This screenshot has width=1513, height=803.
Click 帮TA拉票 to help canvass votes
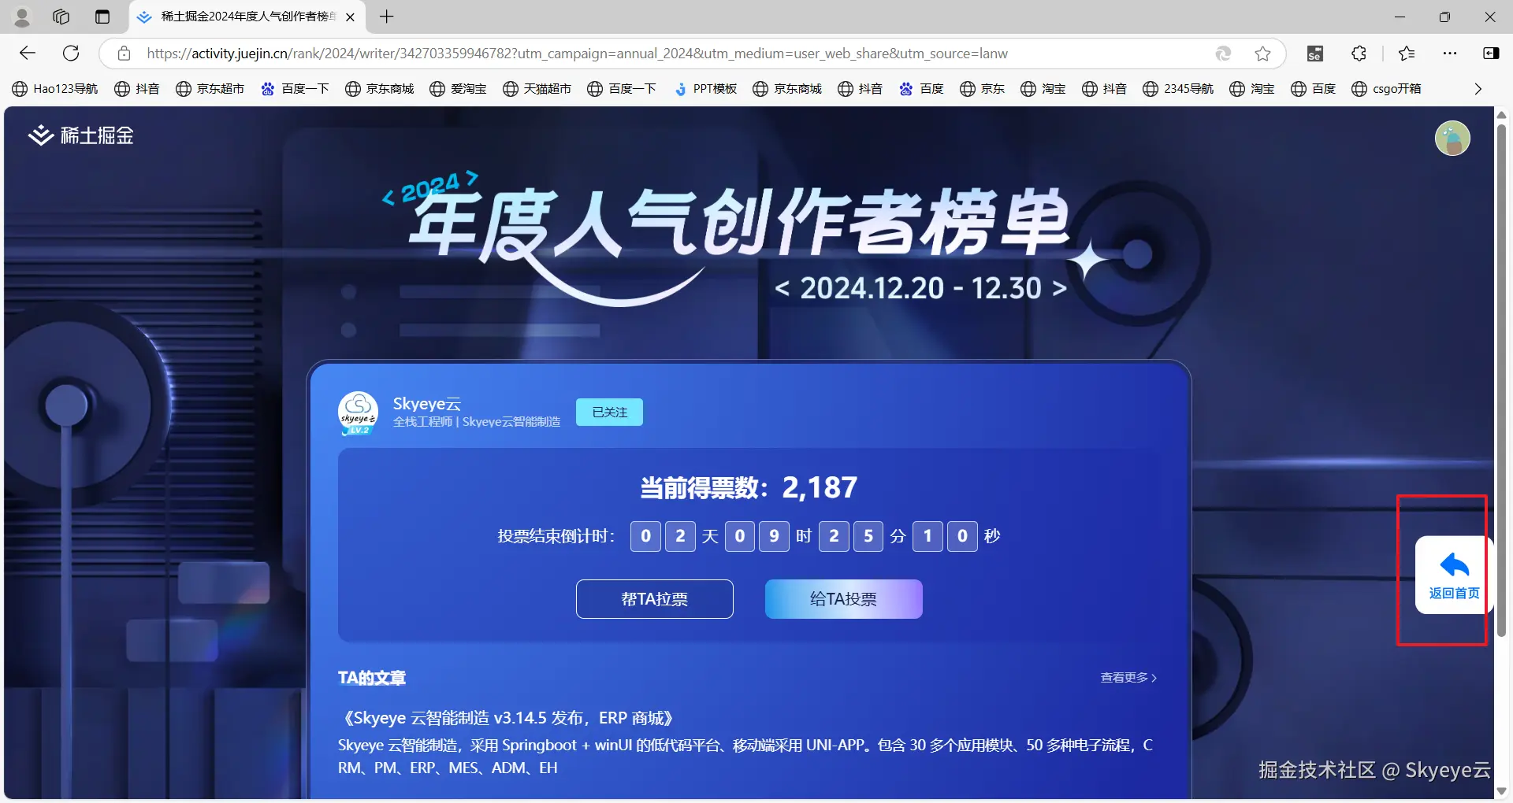click(x=654, y=598)
